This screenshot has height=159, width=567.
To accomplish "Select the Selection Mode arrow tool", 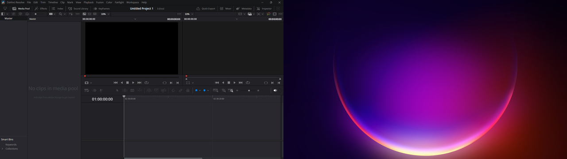I will pos(117,90).
